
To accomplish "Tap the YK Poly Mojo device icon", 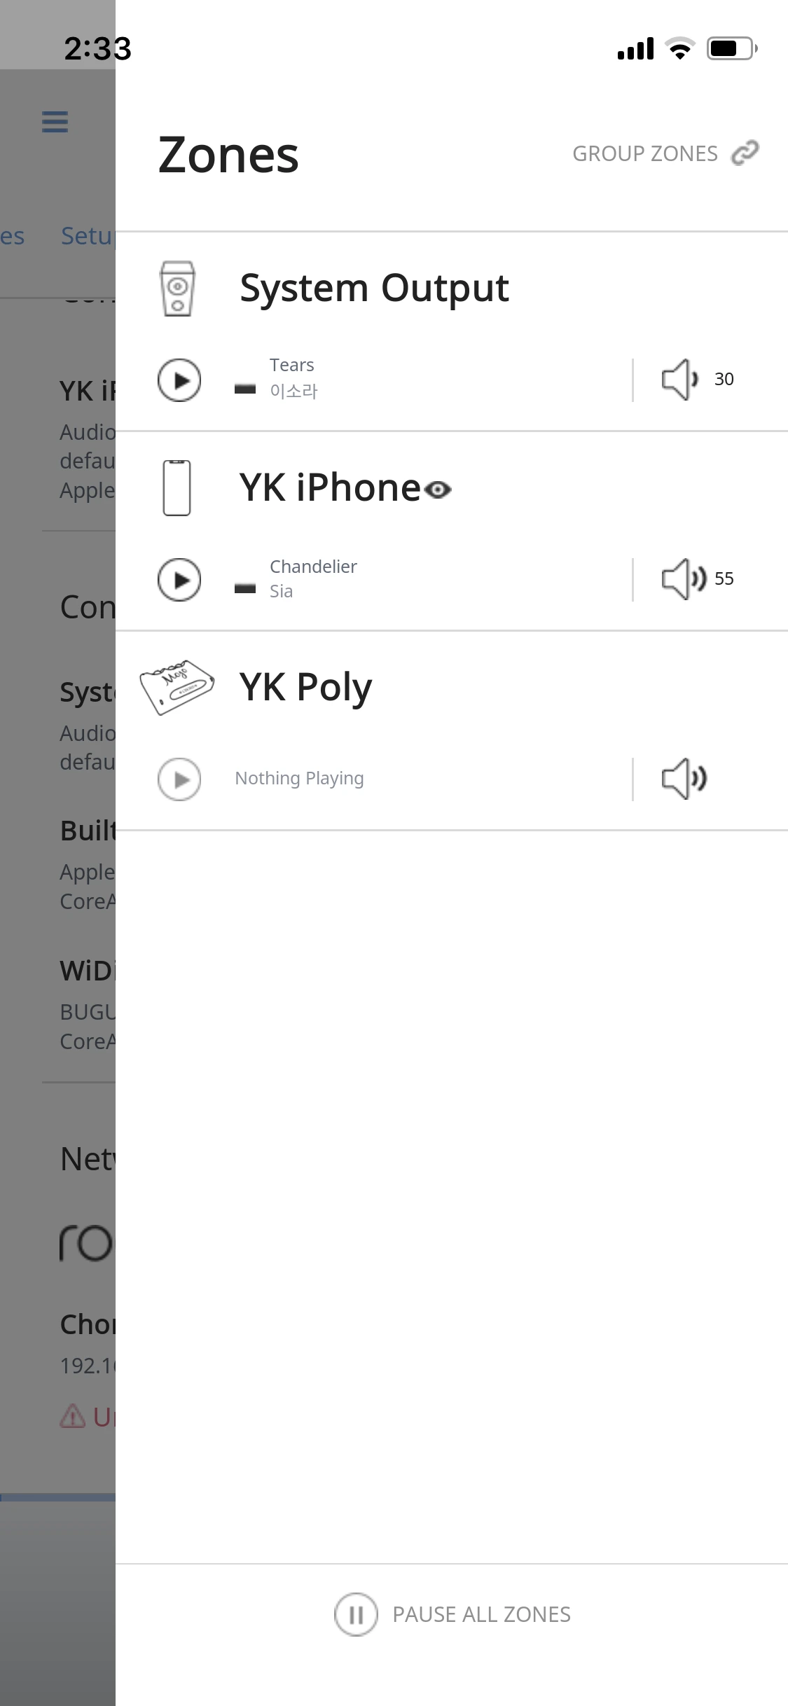I will [x=177, y=686].
